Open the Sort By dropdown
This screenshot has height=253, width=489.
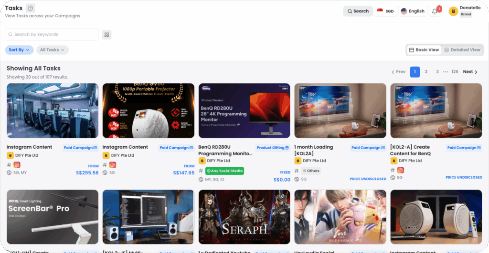pyautogui.click(x=19, y=50)
